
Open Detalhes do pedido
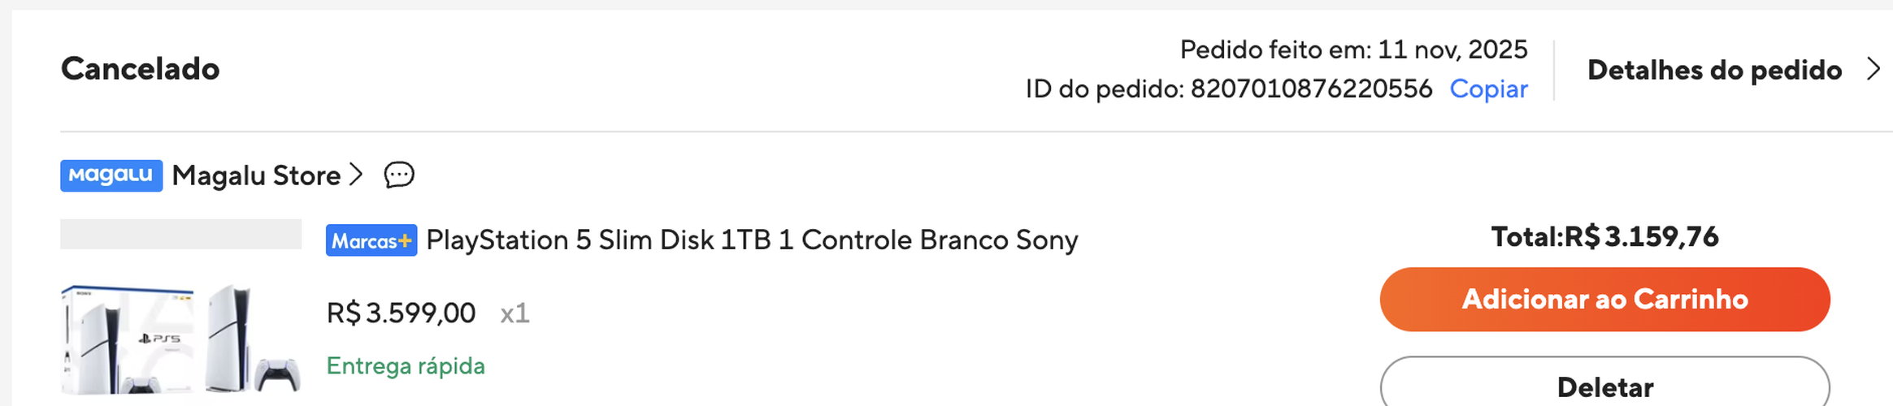pyautogui.click(x=1713, y=70)
